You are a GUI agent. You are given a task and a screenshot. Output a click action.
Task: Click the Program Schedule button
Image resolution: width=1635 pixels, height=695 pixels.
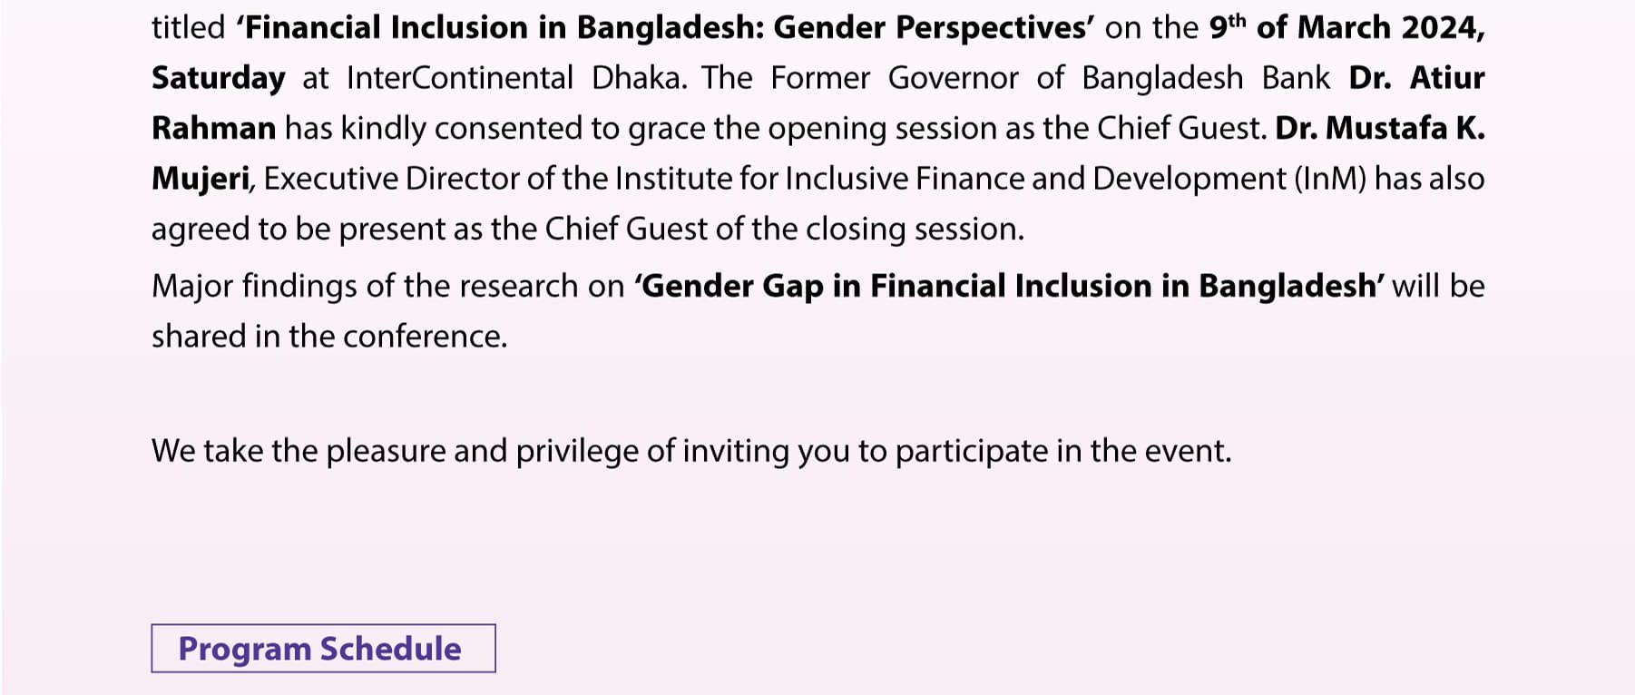(x=323, y=649)
